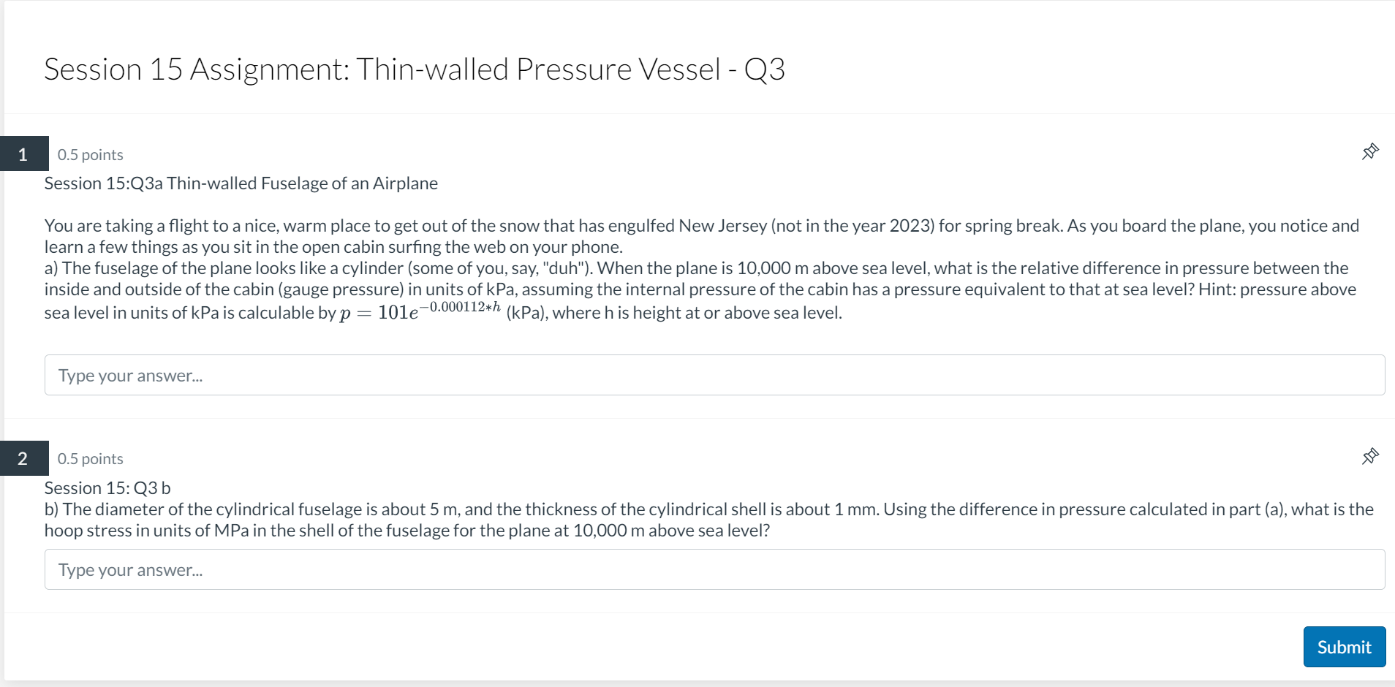This screenshot has width=1395, height=687.
Task: Click the question 2 number badge
Action: tap(23, 458)
